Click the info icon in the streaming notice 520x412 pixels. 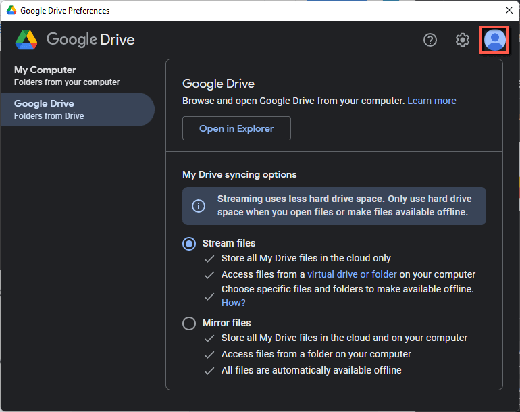(x=199, y=206)
